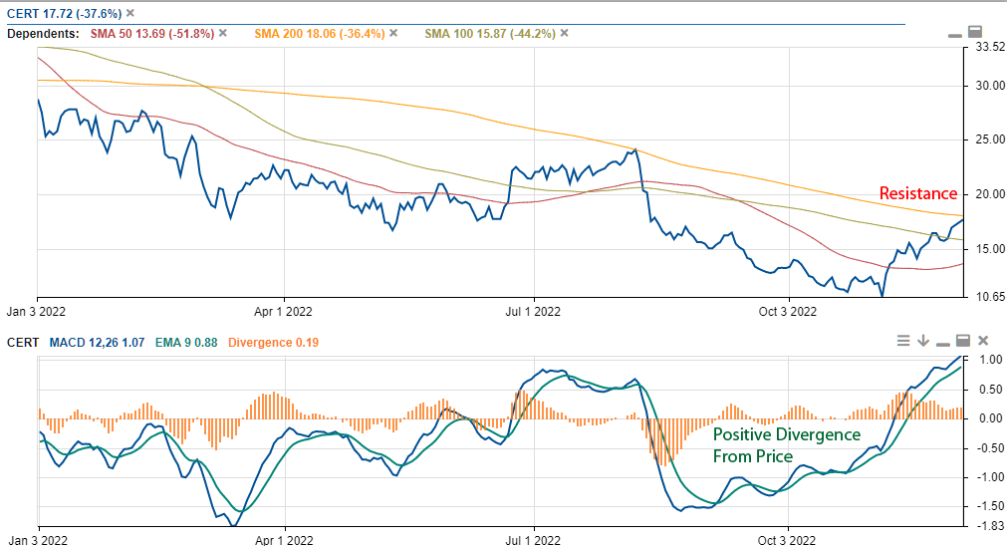Click the SMA 100 15.87 legend label
Viewport: 1007px width, 546px height.
[489, 33]
